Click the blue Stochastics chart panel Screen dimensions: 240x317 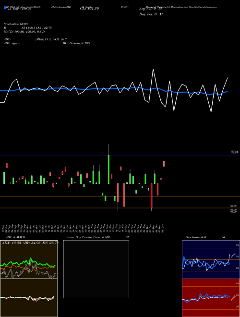(211, 259)
